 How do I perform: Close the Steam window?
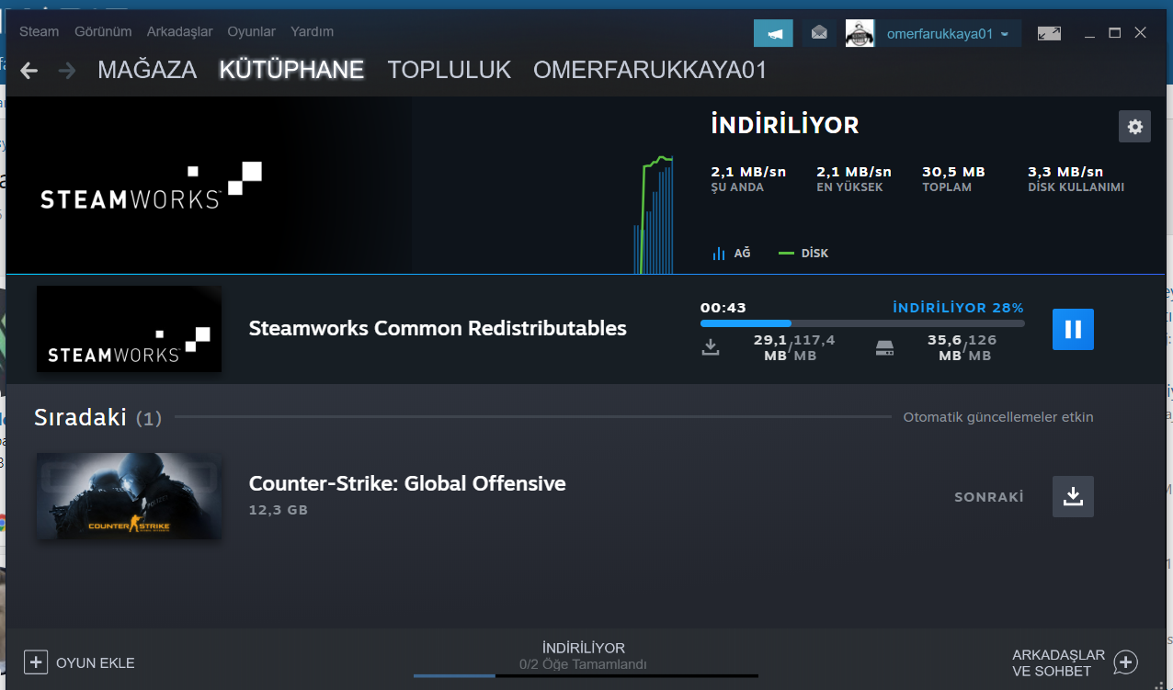[x=1140, y=33]
